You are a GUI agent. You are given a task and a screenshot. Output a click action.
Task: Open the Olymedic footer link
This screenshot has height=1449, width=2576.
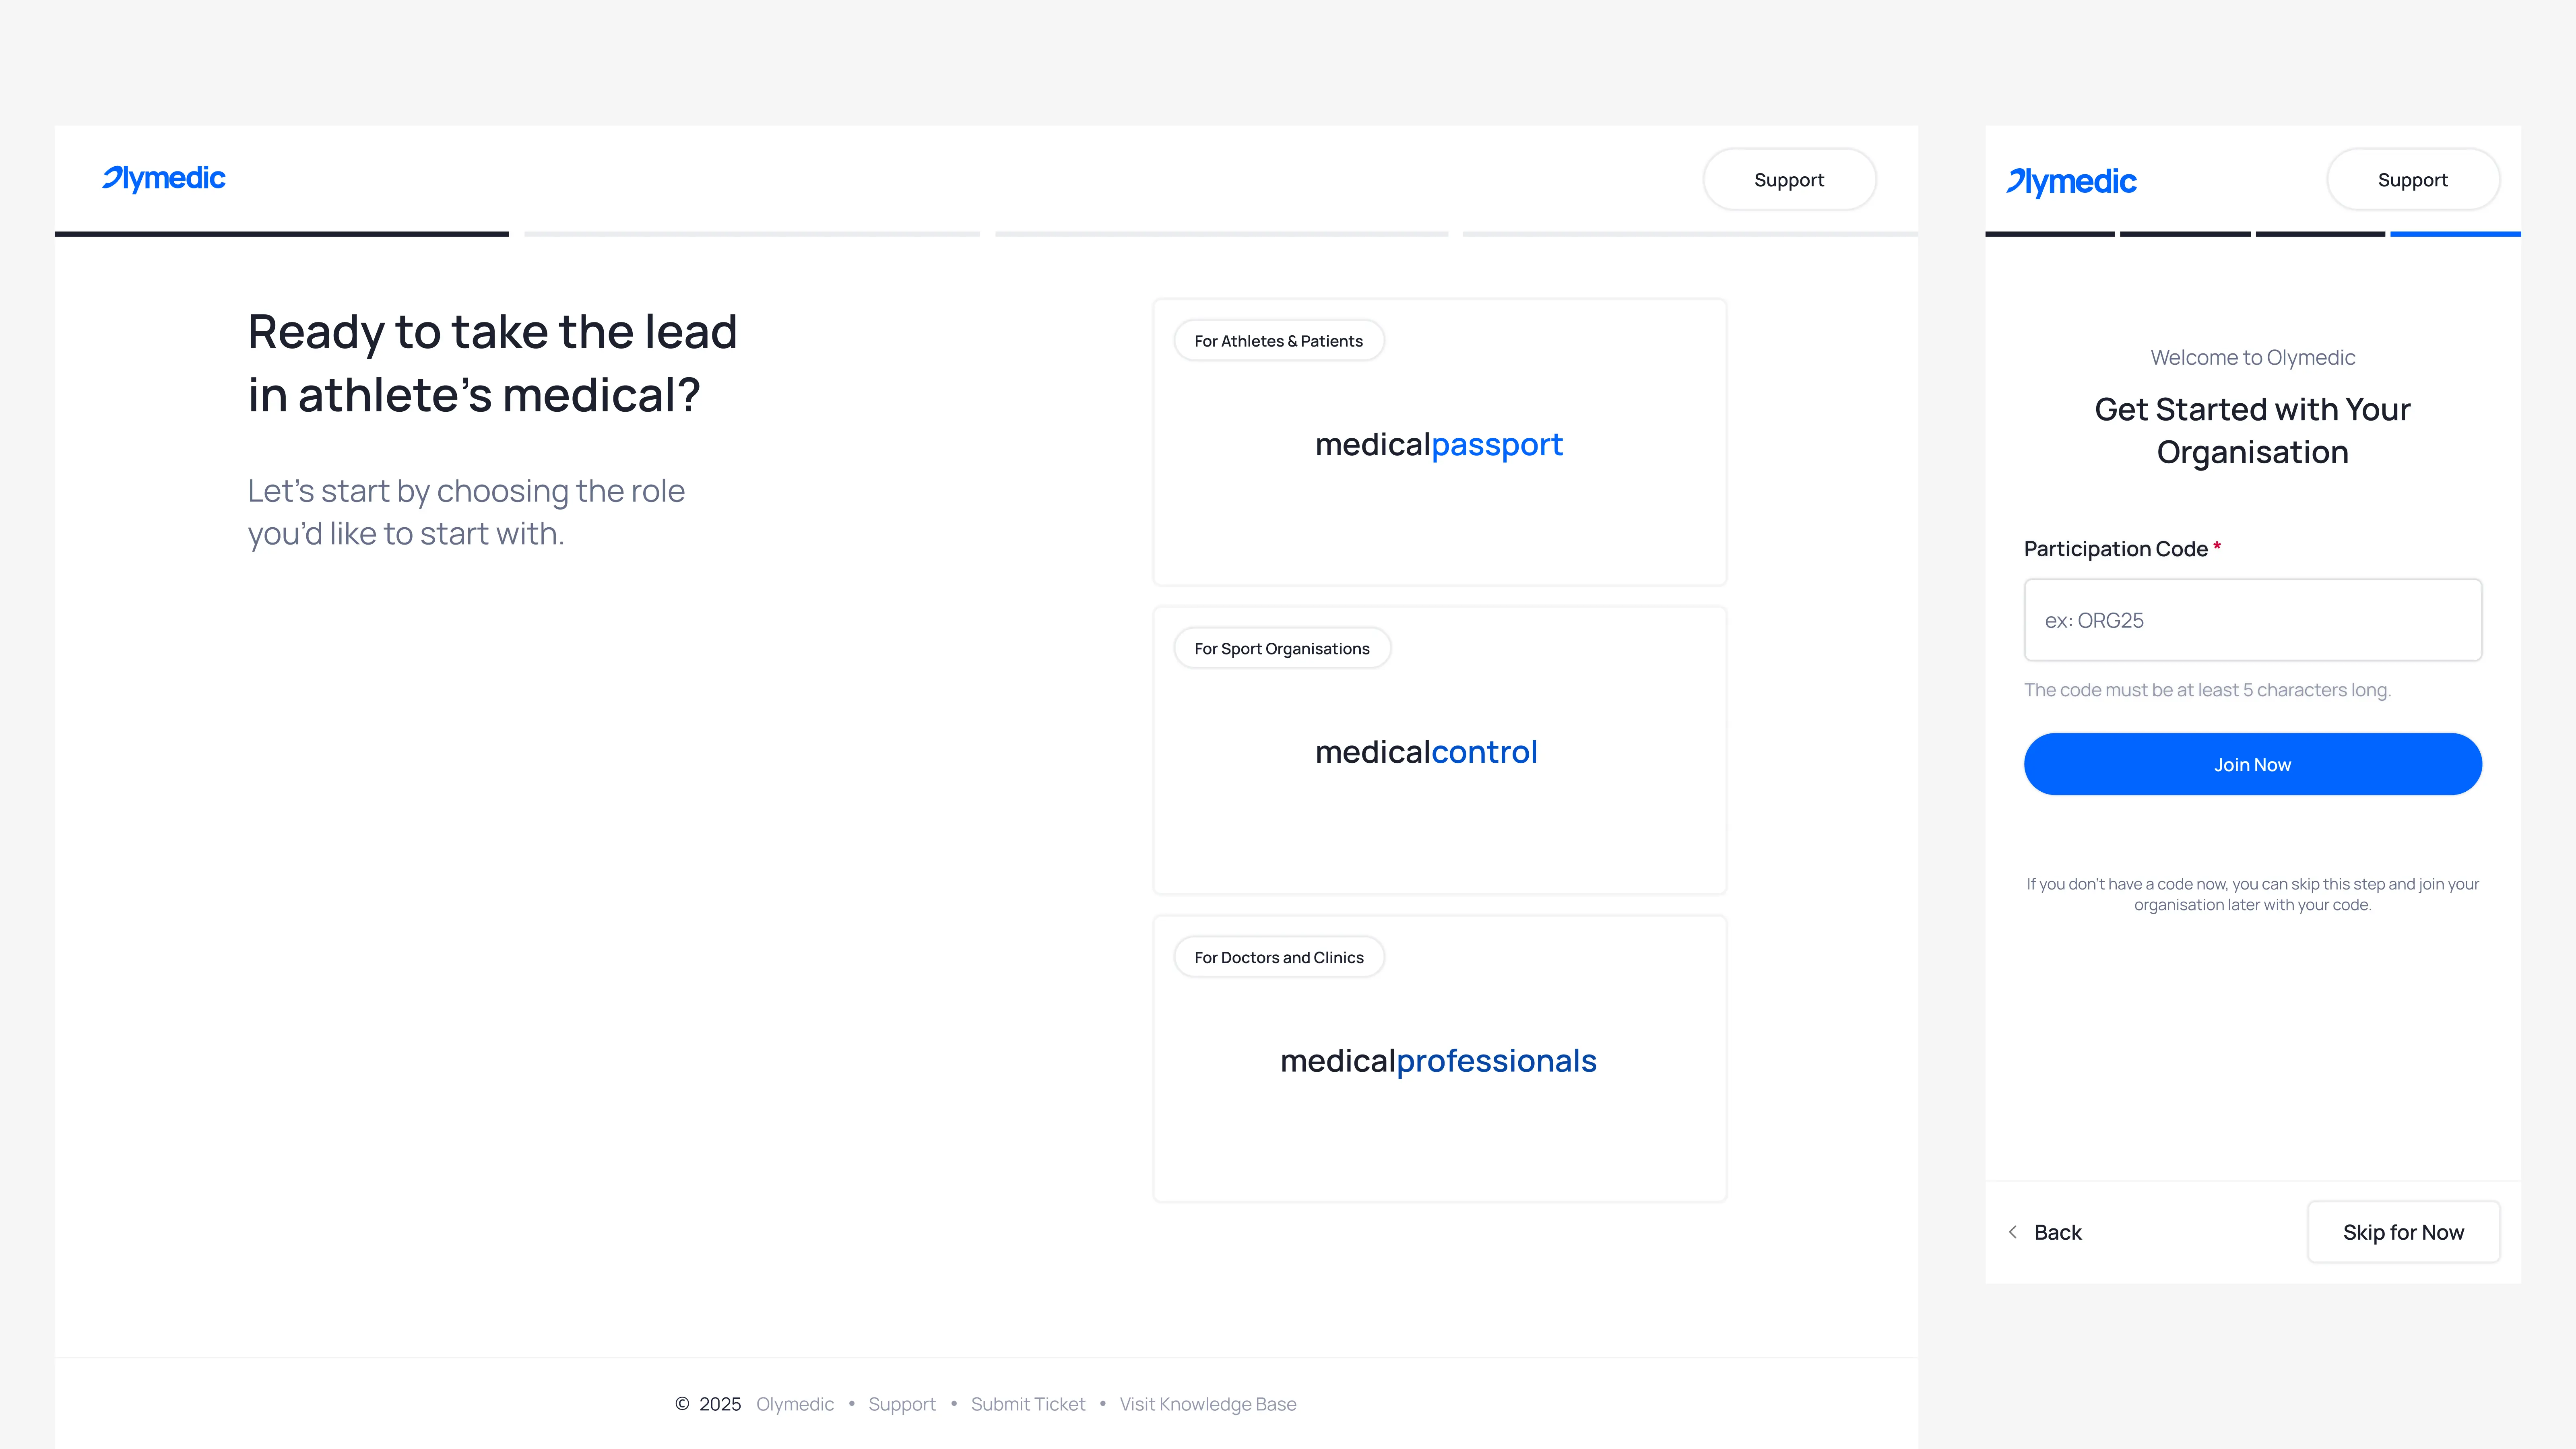tap(794, 1404)
